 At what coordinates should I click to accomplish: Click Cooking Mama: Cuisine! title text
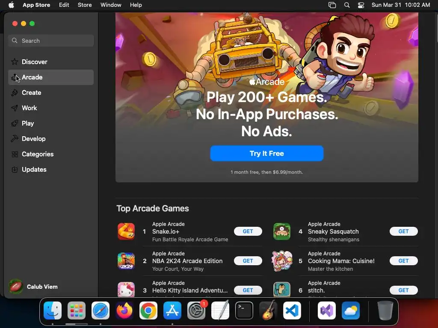tap(341, 261)
